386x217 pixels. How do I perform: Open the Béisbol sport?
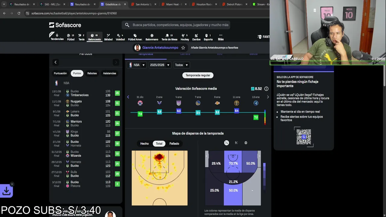tap(108, 37)
